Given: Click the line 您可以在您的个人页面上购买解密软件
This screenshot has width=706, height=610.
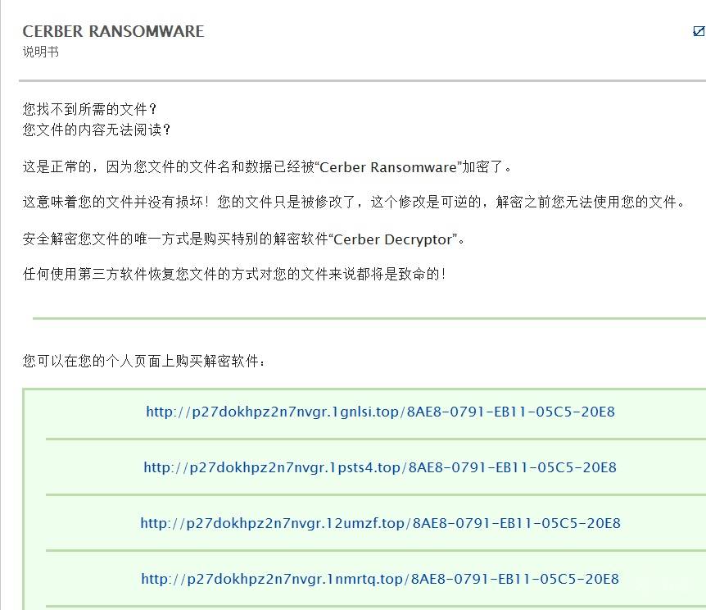Looking at the screenshot, I should pyautogui.click(x=144, y=361).
